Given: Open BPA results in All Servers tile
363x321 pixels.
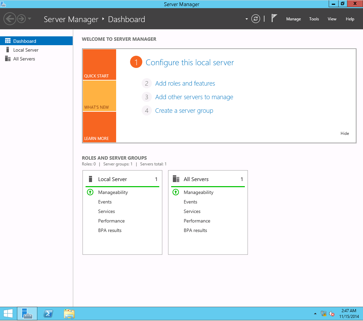Looking at the screenshot, I should (x=195, y=230).
